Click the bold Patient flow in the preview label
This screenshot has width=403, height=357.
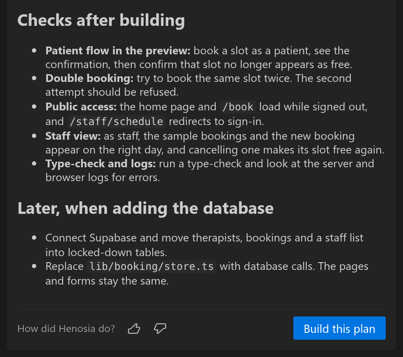pos(118,51)
